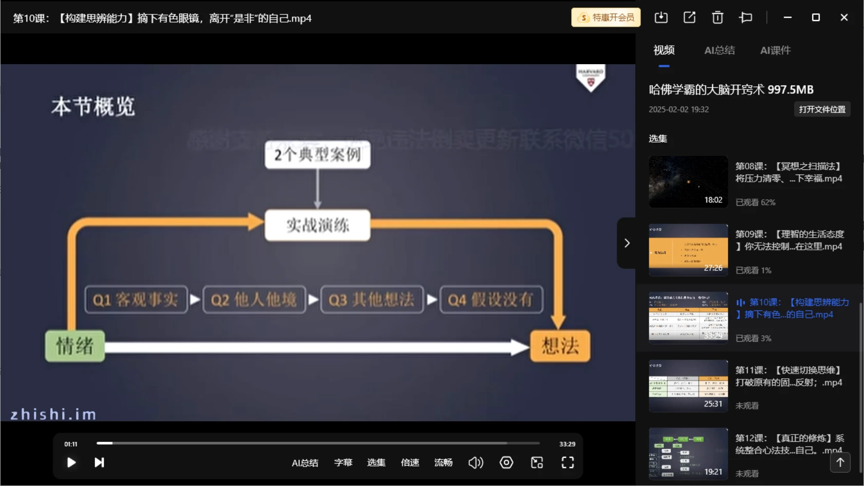Viewport: 864px width, 486px height.
Task: Click the 第10课 video thumbnail
Action: pos(688,318)
